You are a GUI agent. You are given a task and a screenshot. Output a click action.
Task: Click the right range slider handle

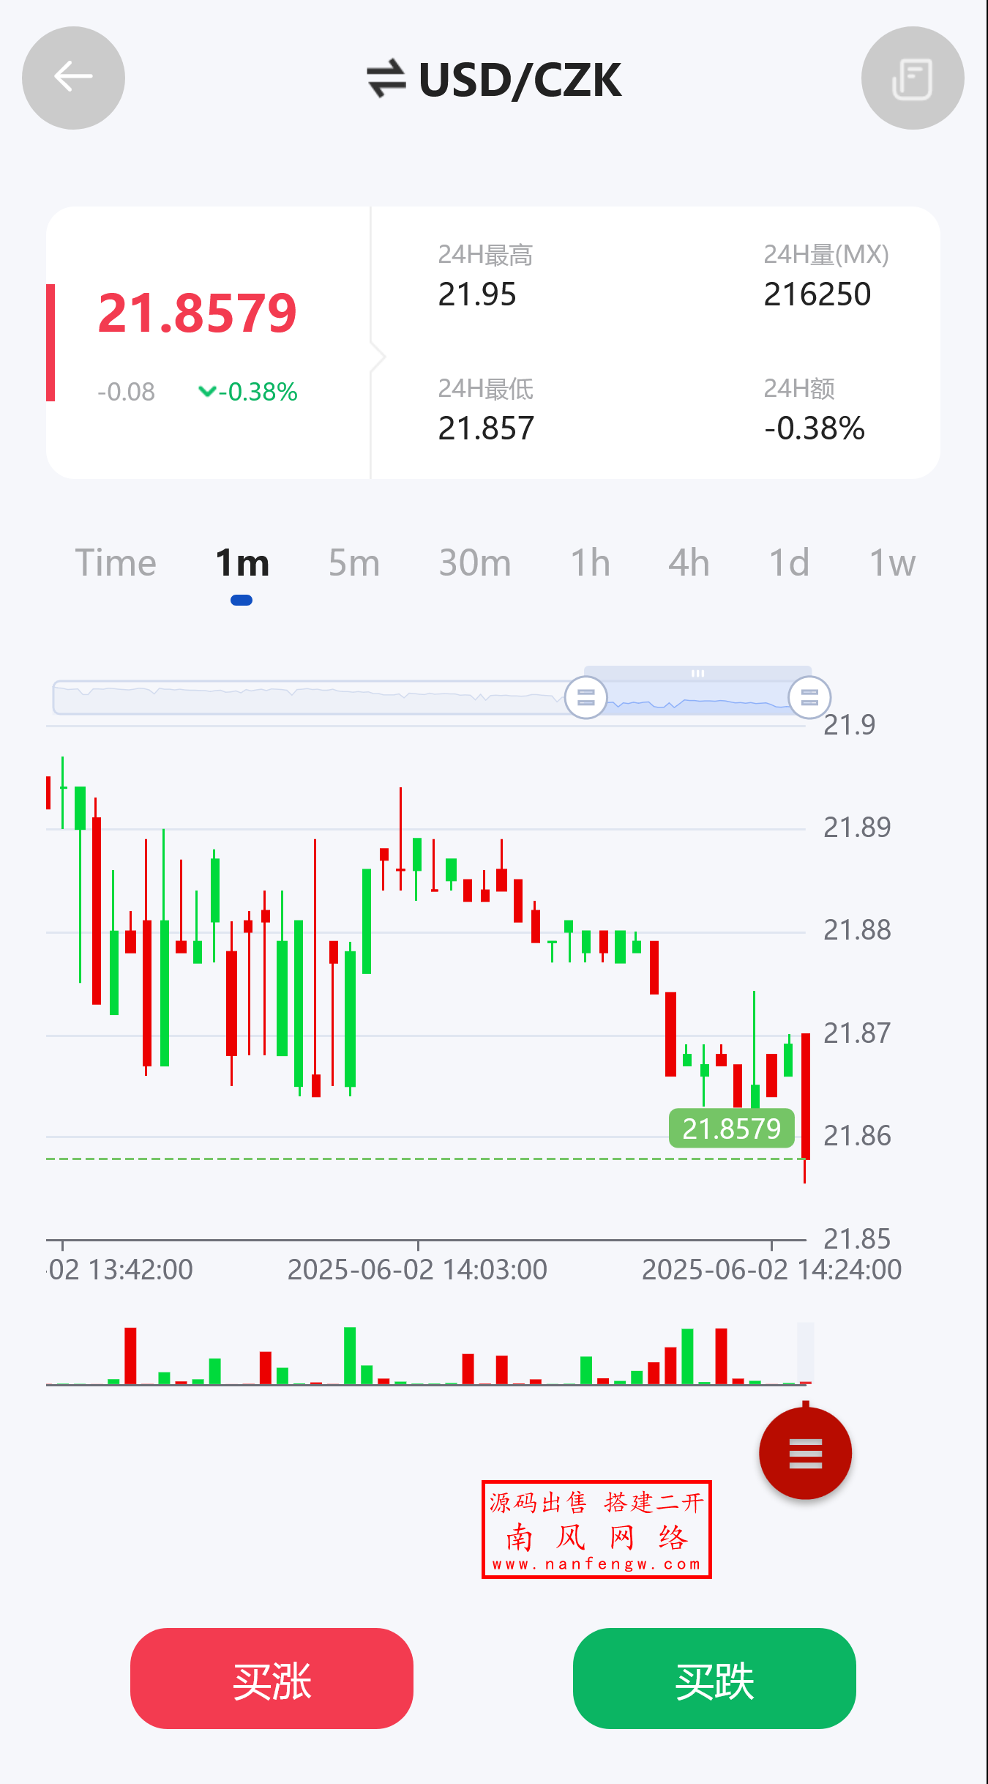click(809, 697)
